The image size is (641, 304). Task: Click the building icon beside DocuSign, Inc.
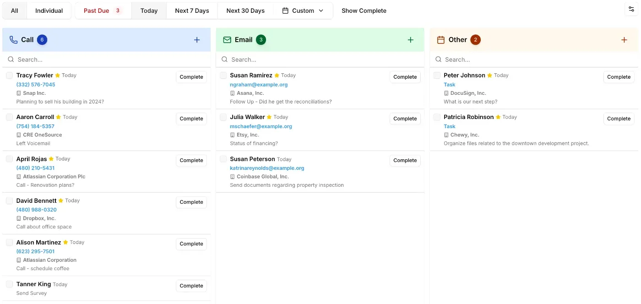pyautogui.click(x=446, y=93)
